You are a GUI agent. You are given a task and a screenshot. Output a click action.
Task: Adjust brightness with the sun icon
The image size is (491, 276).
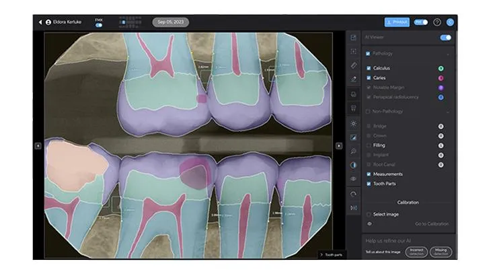pyautogui.click(x=353, y=123)
